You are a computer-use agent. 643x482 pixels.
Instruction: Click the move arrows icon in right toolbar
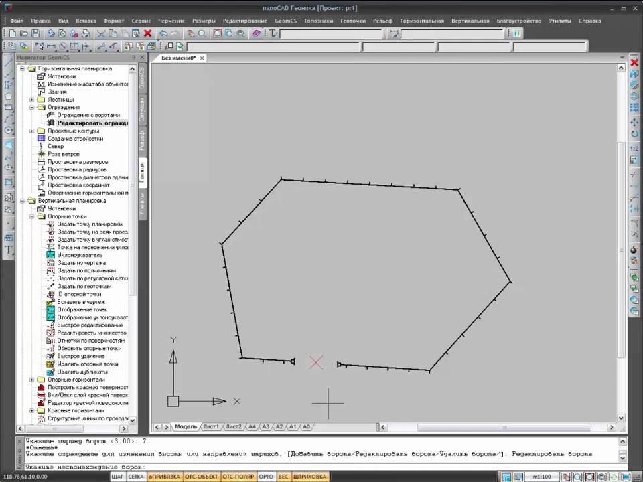point(634,123)
